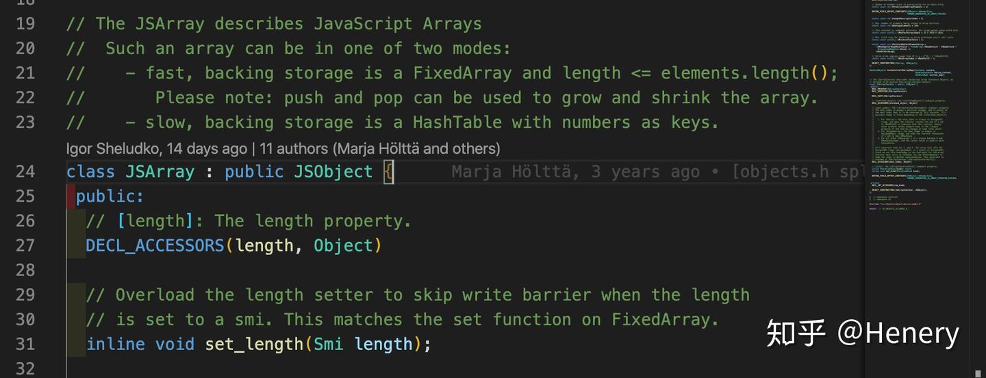Viewport: 986px width, 378px height.
Task: Click the "public:" access specifier on line 25
Action: point(110,196)
